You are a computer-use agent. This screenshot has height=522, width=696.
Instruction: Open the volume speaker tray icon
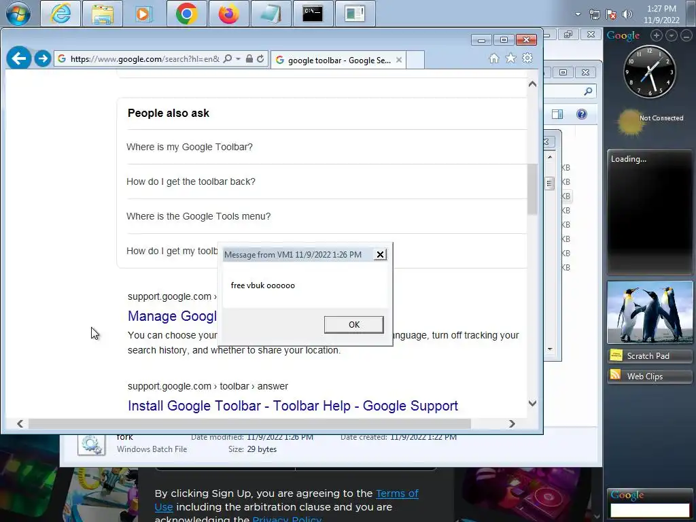(627, 14)
